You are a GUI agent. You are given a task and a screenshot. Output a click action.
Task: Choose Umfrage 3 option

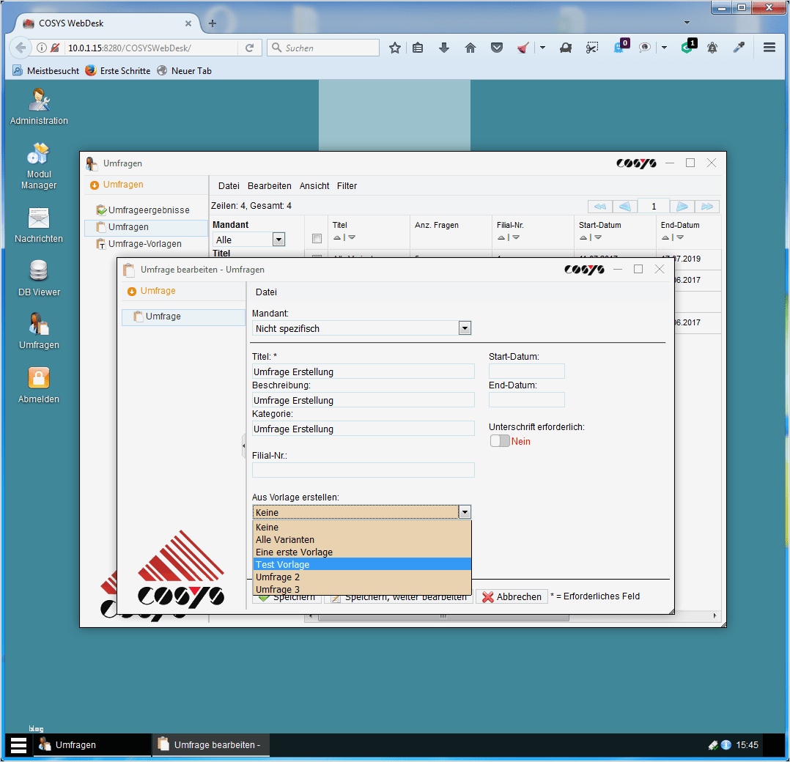362,589
